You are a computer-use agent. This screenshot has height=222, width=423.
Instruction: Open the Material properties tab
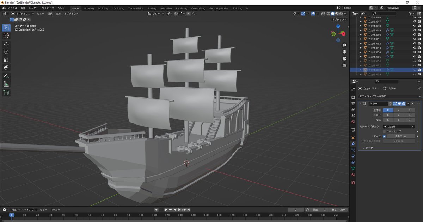coord(353,175)
